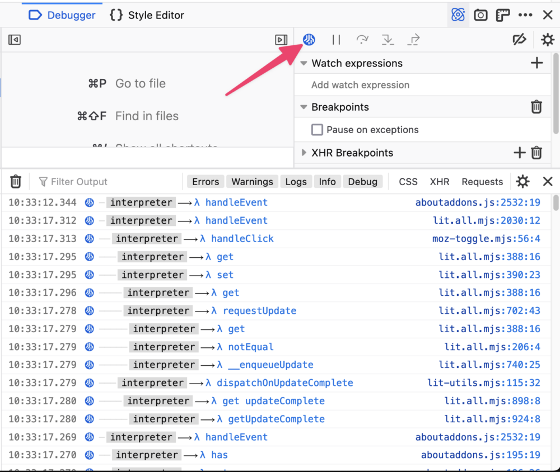Screen dimensions: 560x472
Task: Collapse the Breakpoints section
Action: (x=303, y=107)
